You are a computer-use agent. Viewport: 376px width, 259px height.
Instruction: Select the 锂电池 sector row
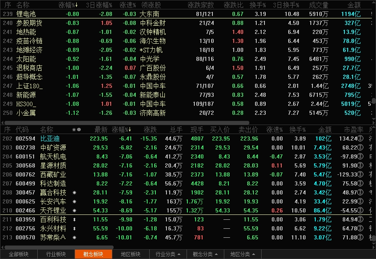186,14
